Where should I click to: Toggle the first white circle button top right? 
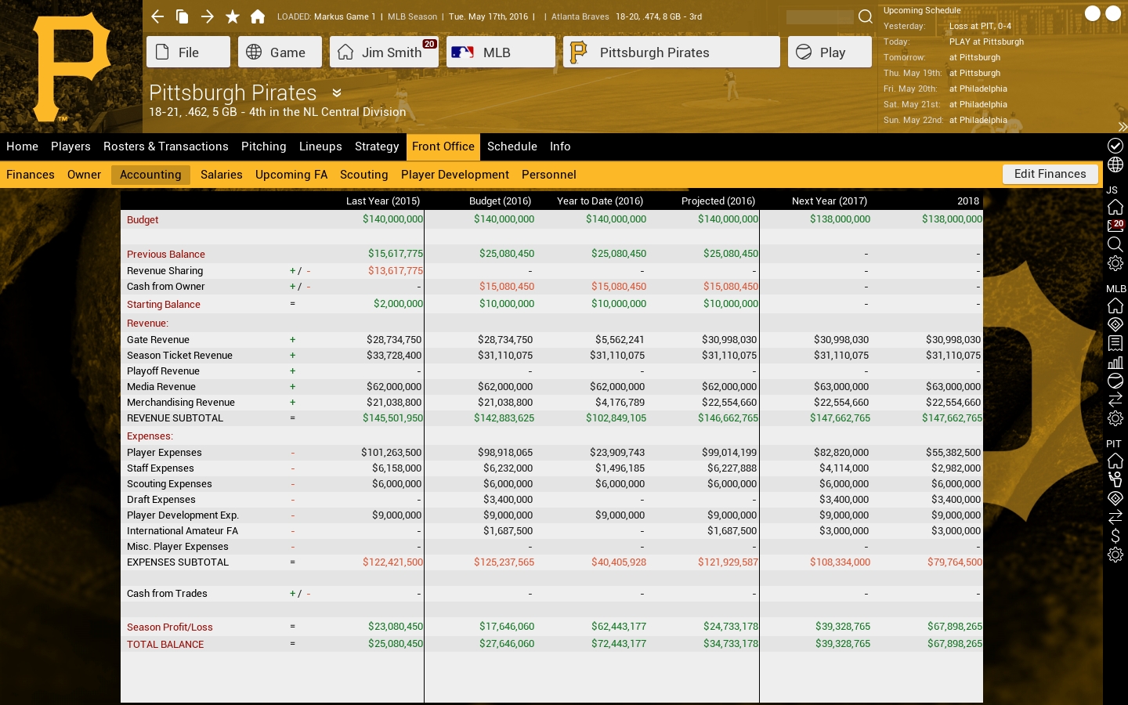click(x=1093, y=13)
